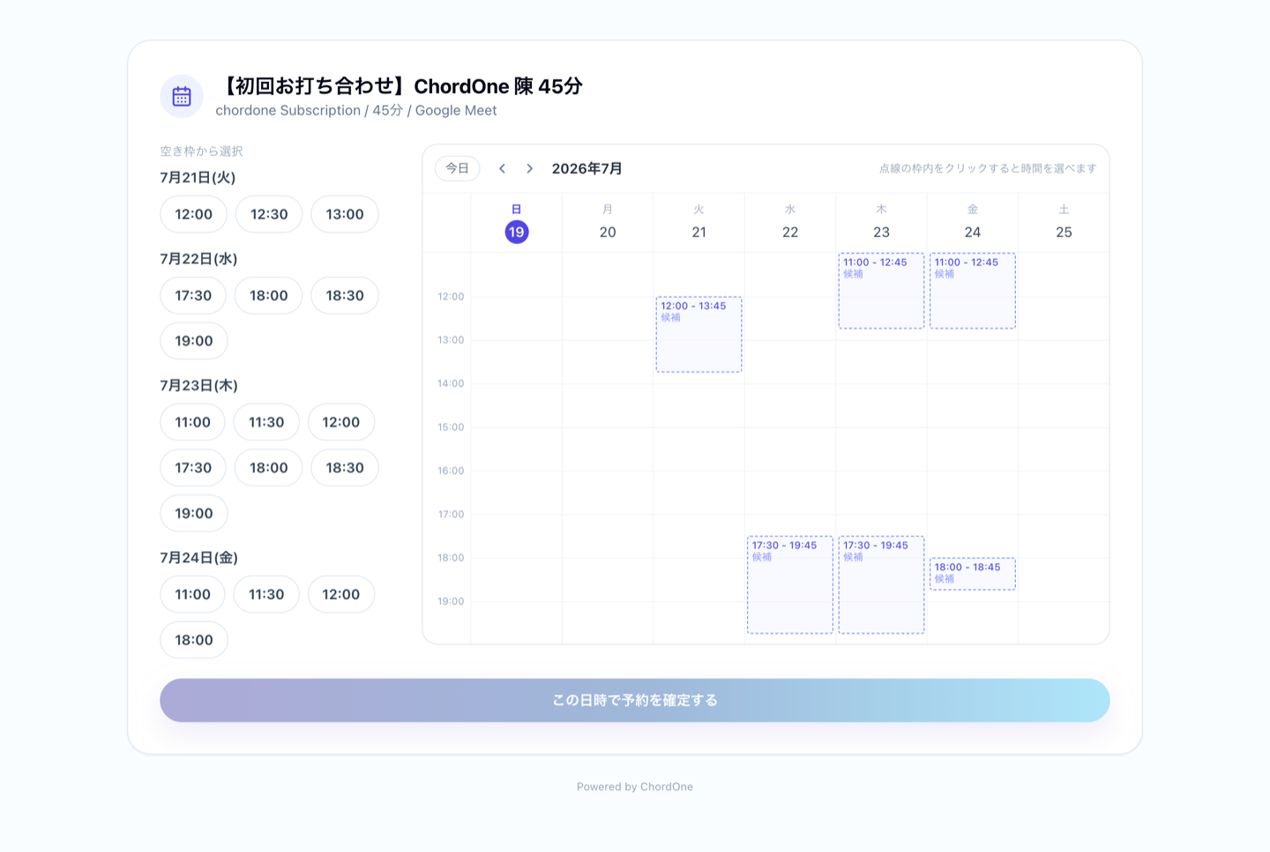Viewport: 1270px width, 852px height.
Task: Click the 7月24日(金) date heading
Action: click(x=198, y=558)
